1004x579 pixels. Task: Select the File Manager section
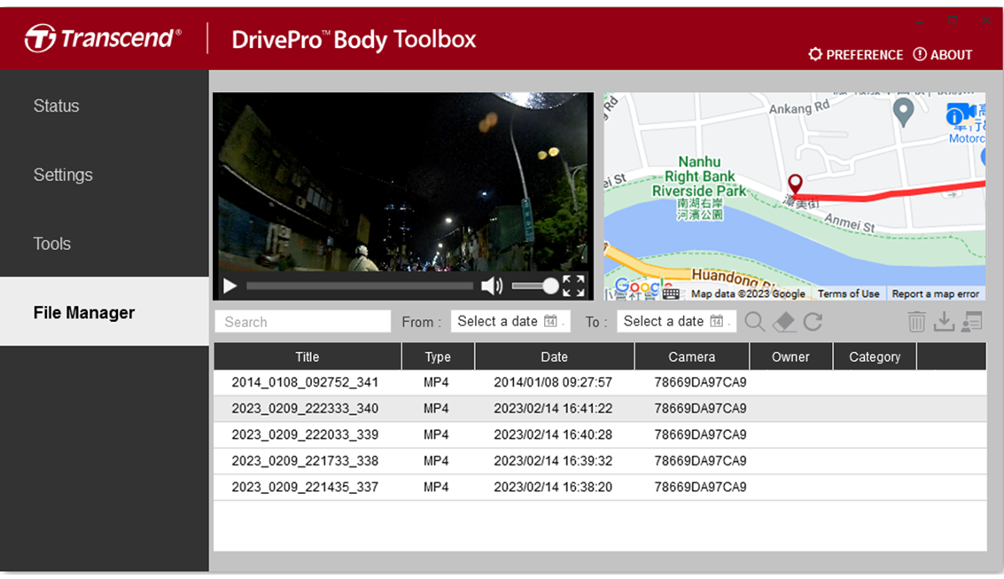(x=105, y=312)
